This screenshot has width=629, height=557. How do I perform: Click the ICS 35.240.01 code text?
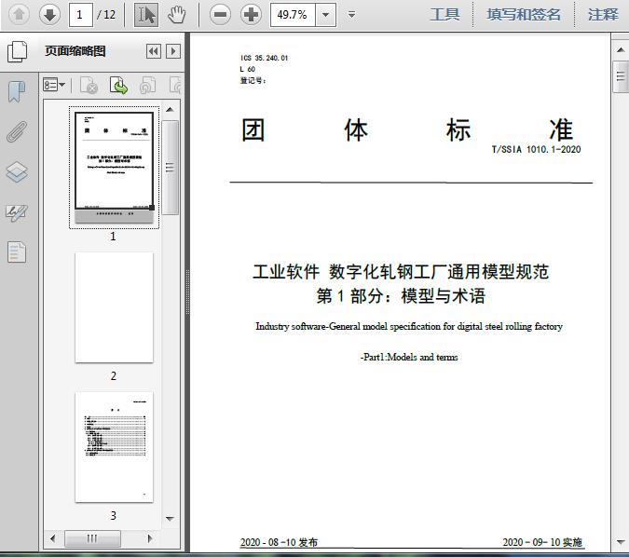pyautogui.click(x=264, y=58)
